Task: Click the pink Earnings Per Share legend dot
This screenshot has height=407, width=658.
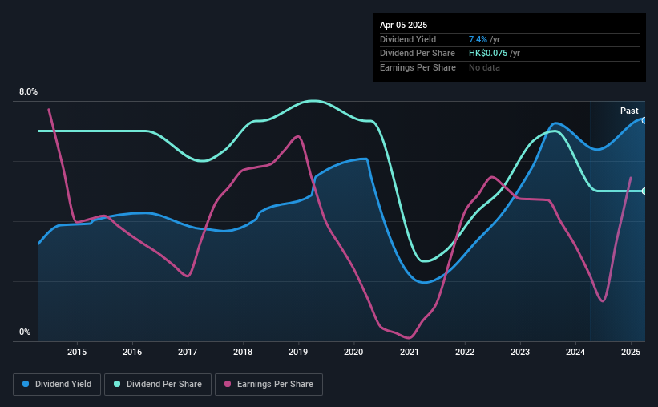Action: click(228, 384)
